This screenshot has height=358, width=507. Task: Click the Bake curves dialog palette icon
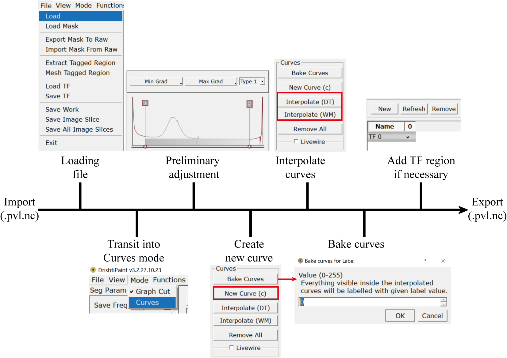coord(300,261)
